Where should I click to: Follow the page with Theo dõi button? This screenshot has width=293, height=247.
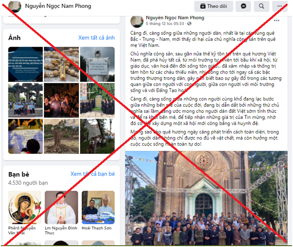(214, 6)
